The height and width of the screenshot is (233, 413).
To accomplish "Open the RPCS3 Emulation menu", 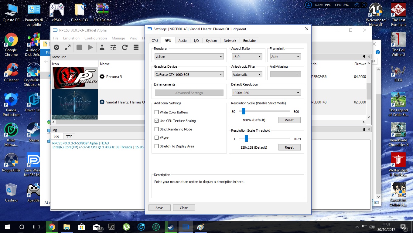I will click(71, 38).
